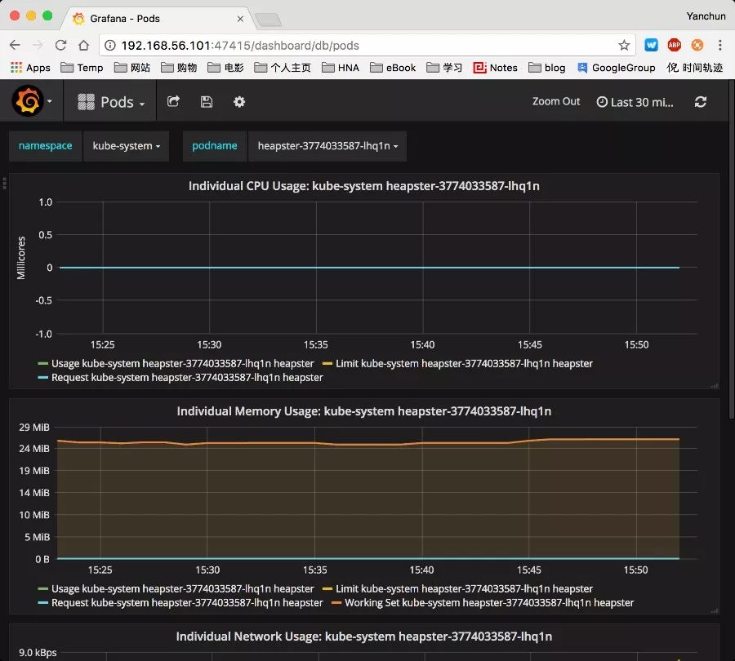Viewport: 735px width, 661px height.
Task: Open the Pods dashboard dropdown
Action: 112,102
